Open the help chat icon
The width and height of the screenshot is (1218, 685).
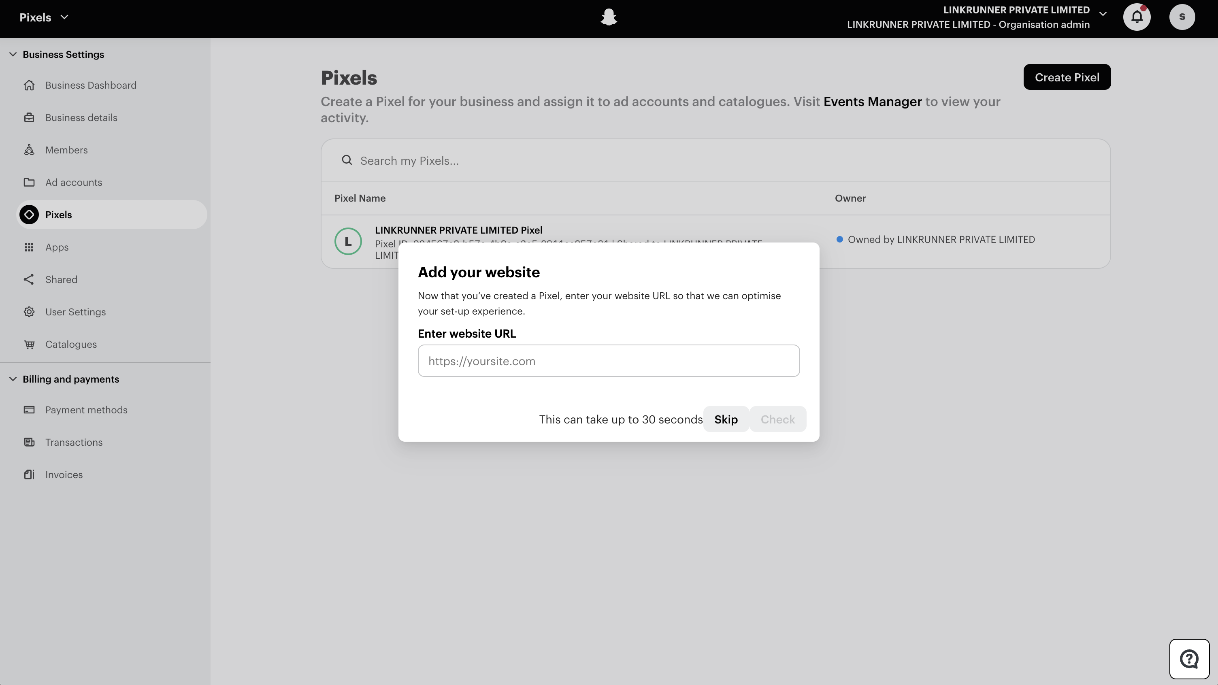coord(1189,659)
